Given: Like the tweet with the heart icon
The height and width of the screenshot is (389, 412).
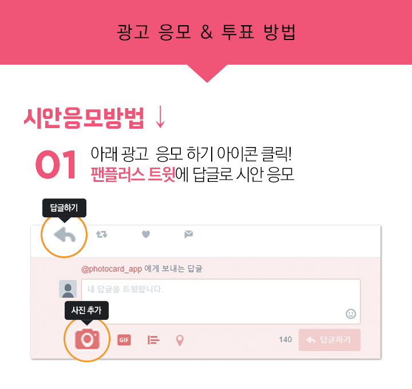Looking at the screenshot, I should [146, 234].
